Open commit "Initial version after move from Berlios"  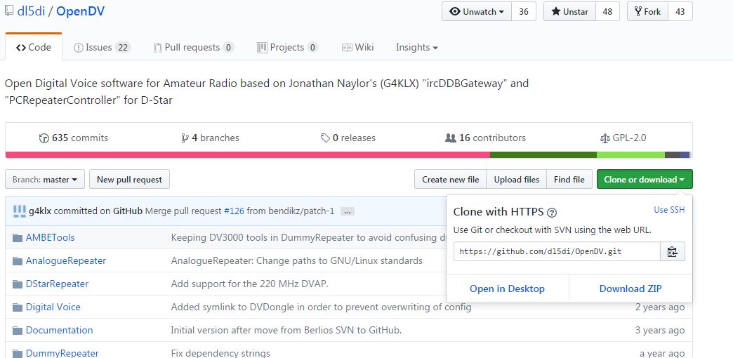click(286, 331)
